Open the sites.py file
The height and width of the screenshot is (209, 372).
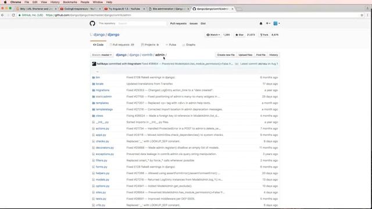(101, 193)
